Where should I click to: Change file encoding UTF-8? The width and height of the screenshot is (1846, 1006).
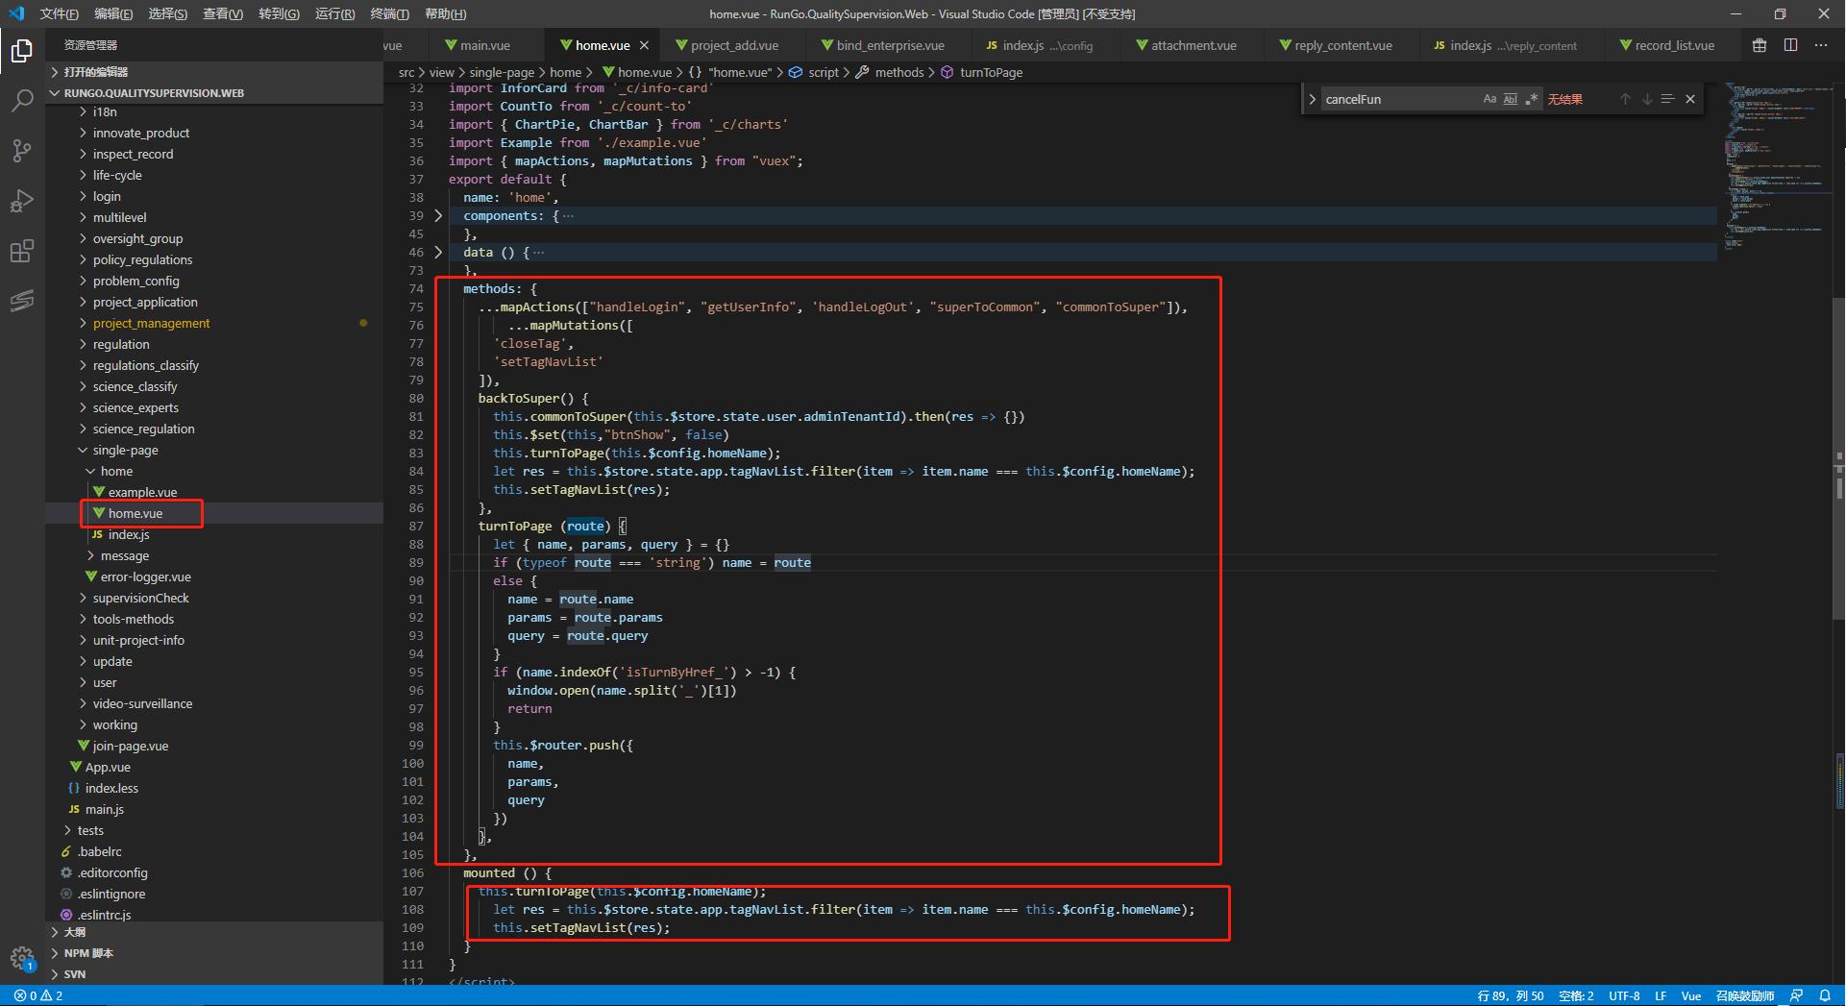[x=1624, y=995]
